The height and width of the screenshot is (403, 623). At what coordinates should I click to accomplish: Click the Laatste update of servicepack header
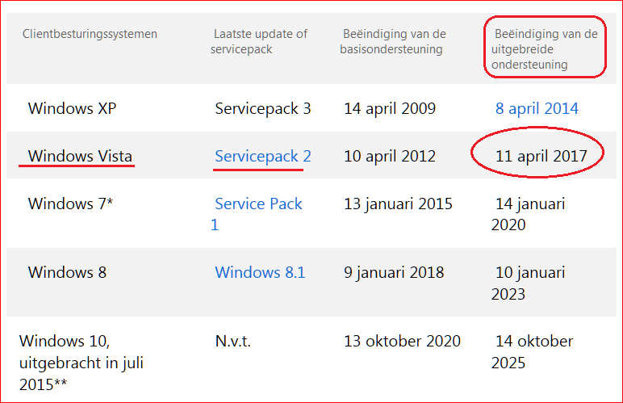pyautogui.click(x=260, y=41)
